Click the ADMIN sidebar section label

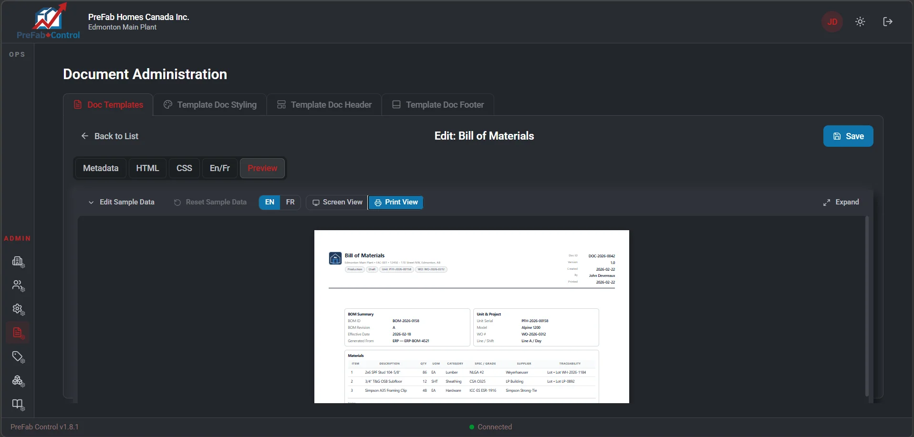point(17,238)
